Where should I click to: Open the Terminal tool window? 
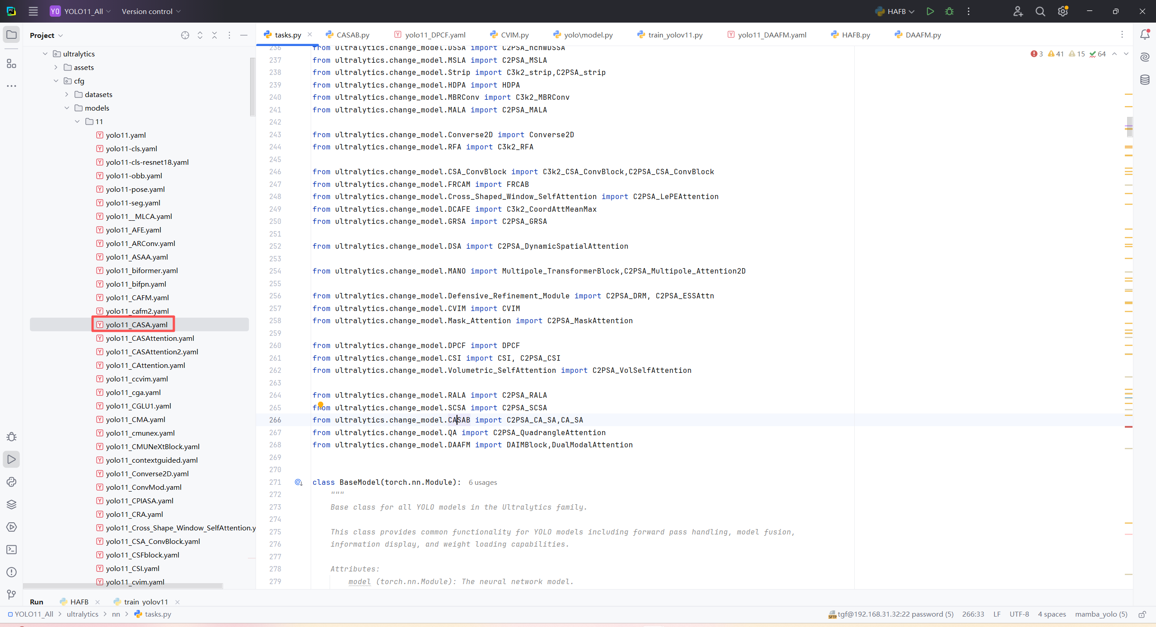point(11,549)
